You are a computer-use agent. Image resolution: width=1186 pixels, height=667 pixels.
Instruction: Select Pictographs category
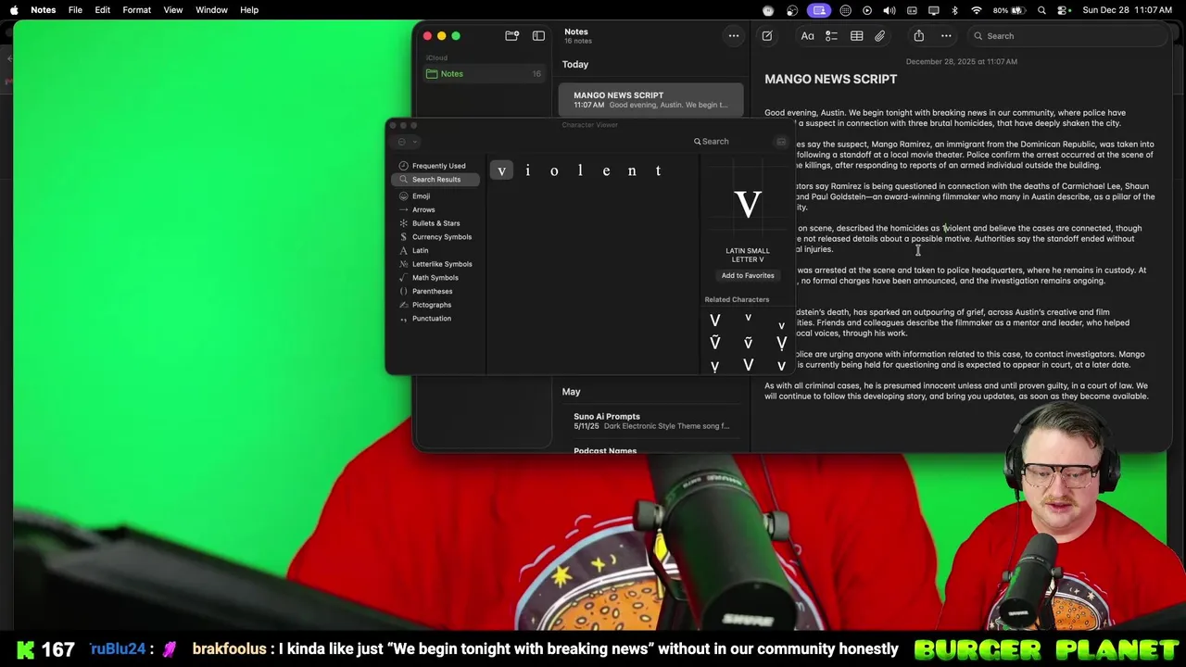point(435,305)
